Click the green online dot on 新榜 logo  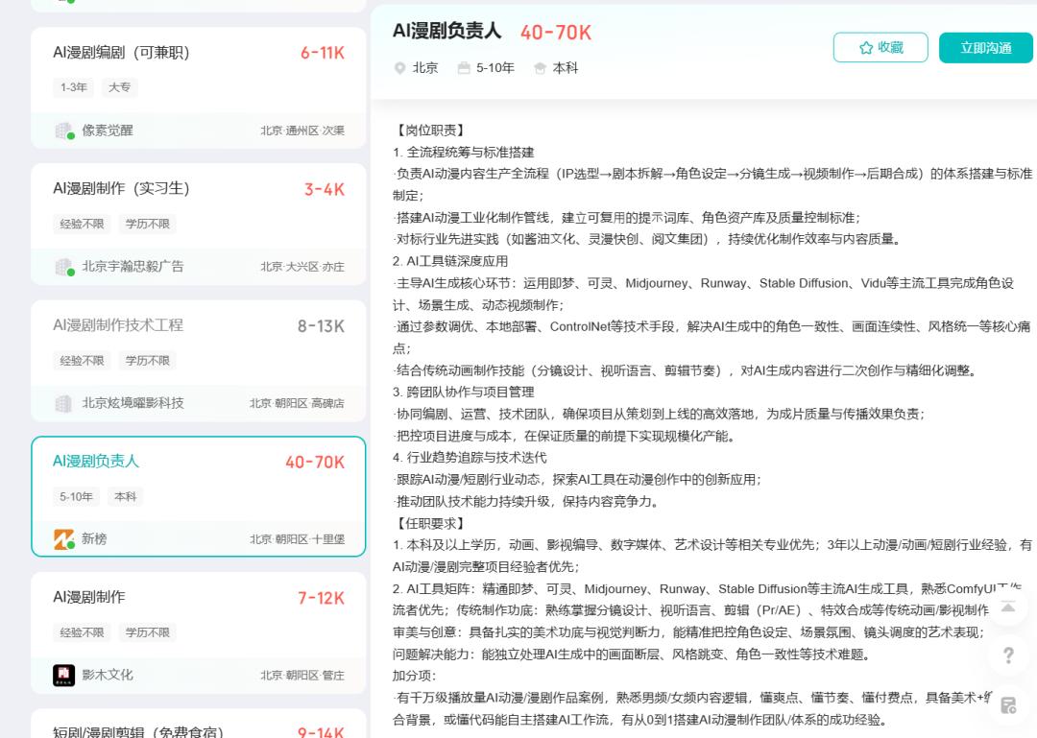tap(71, 546)
